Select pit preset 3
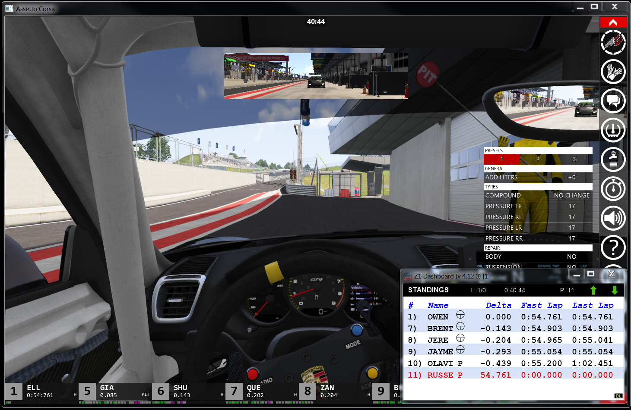Image resolution: width=631 pixels, height=410 pixels. pos(574,159)
